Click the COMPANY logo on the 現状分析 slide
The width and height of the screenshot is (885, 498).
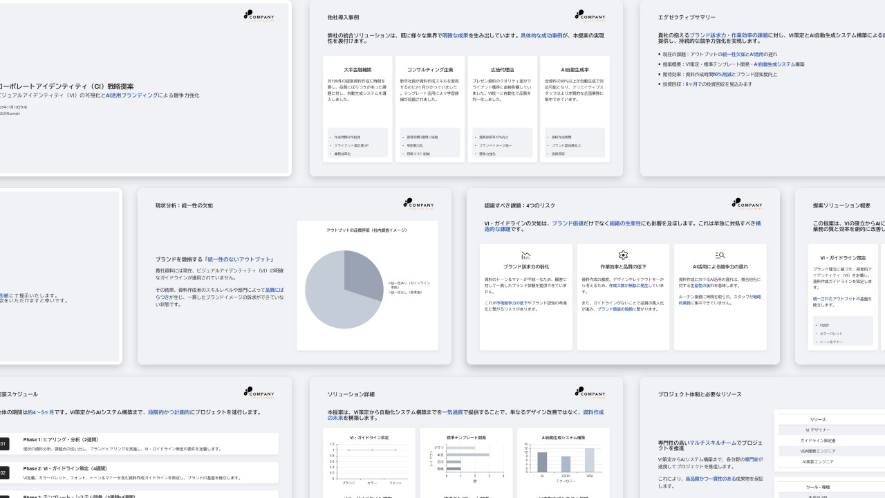[x=418, y=204]
